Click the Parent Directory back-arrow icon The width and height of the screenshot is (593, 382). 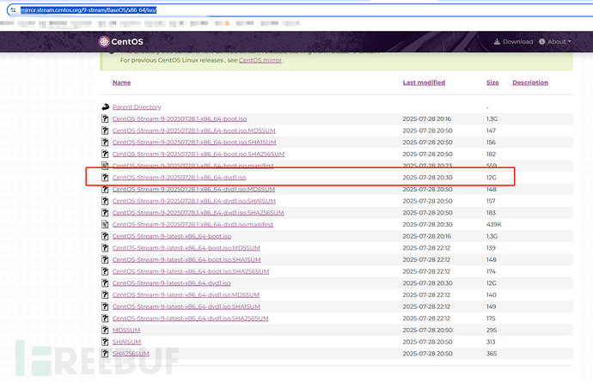[x=105, y=107]
